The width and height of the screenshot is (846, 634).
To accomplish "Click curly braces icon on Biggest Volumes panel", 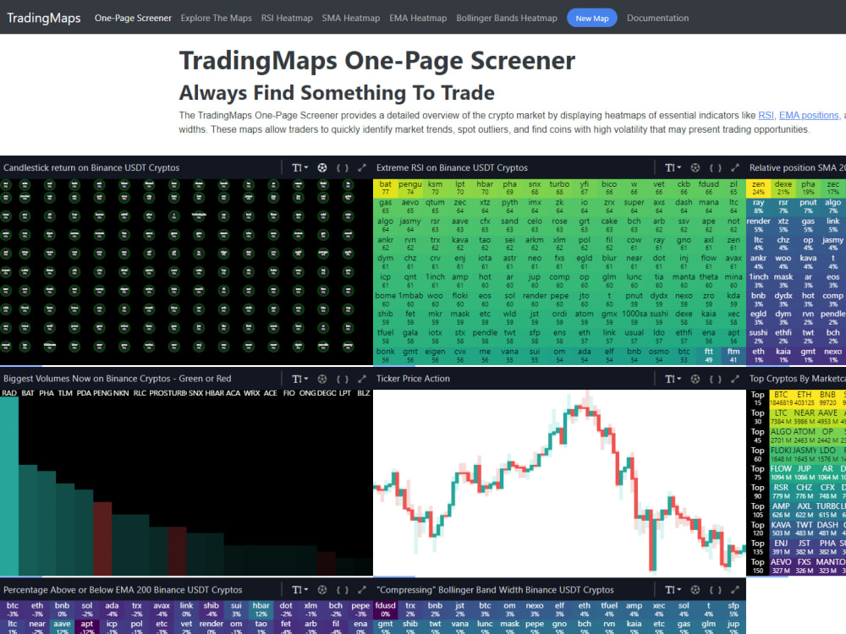I will coord(342,379).
